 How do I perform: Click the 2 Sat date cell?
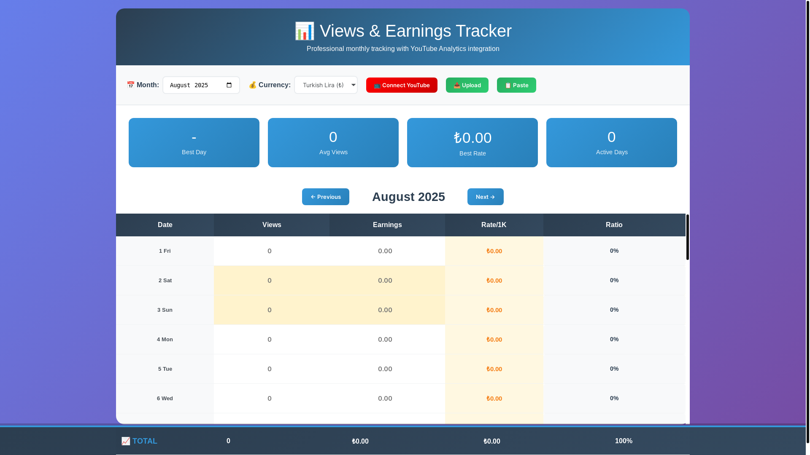coord(165,281)
